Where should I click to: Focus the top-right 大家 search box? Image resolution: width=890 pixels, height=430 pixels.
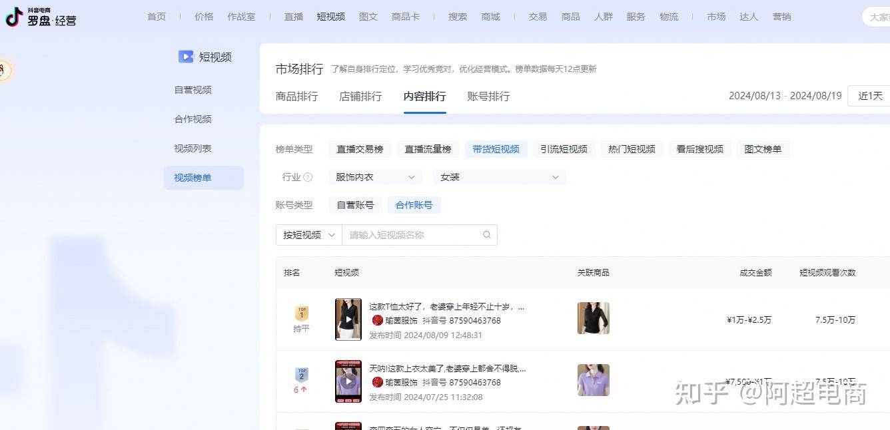point(876,17)
